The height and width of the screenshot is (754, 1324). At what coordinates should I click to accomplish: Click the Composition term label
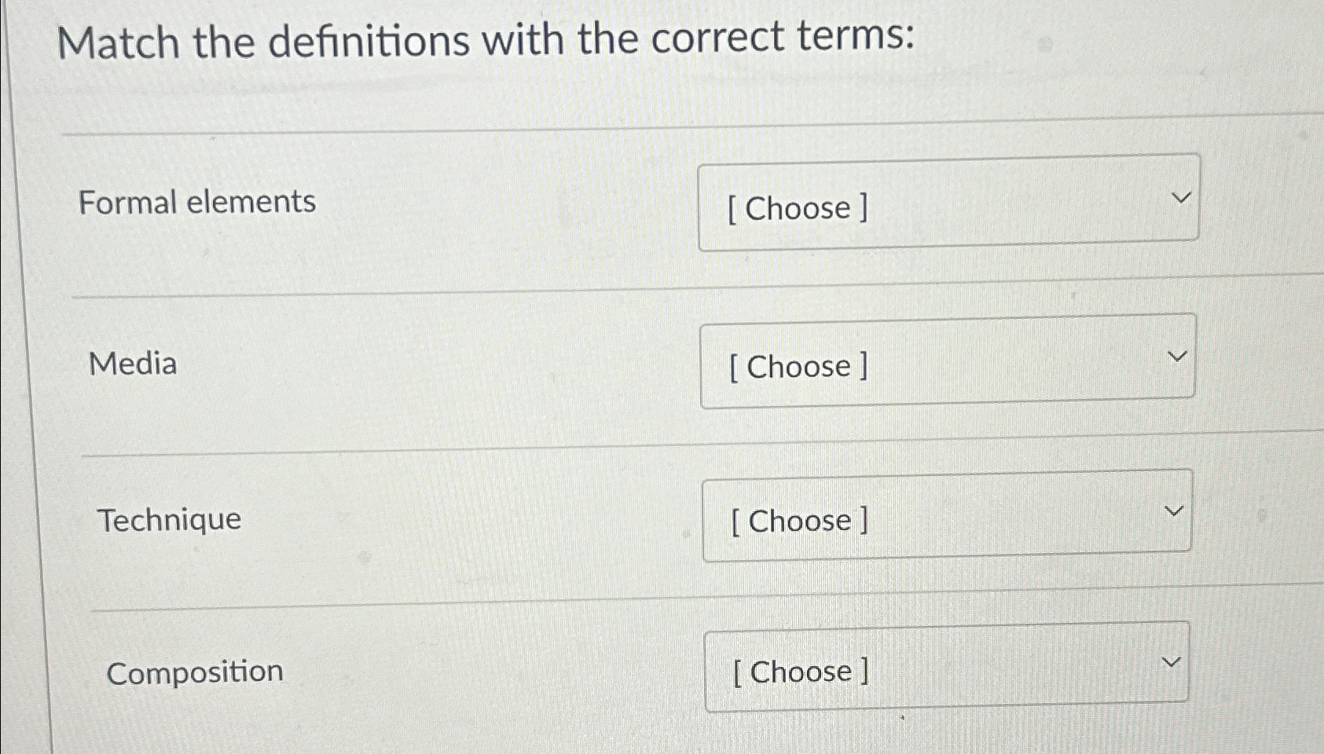[x=196, y=671]
